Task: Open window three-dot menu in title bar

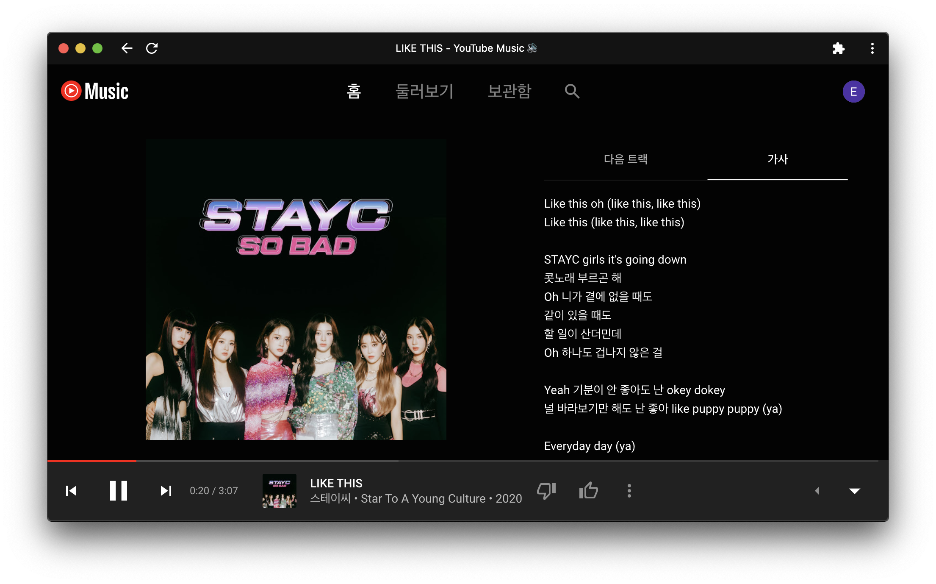Action: [872, 48]
